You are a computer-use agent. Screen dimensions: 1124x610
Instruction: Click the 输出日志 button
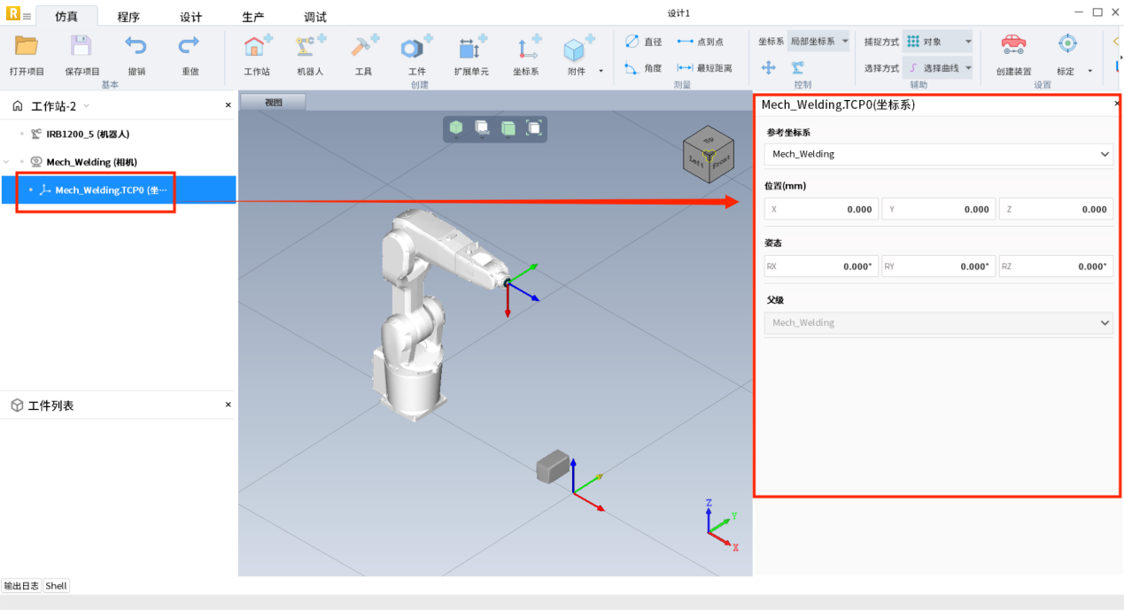(x=21, y=586)
